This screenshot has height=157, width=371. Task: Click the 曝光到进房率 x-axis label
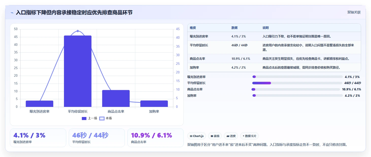pyautogui.click(x=39, y=112)
